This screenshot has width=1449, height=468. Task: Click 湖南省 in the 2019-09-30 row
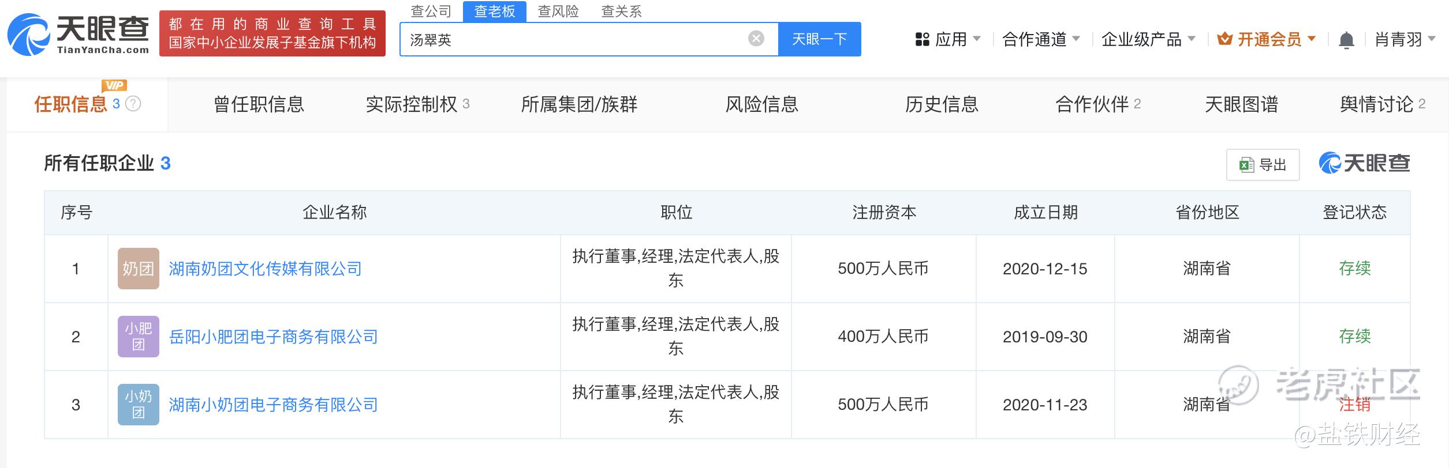tap(1207, 337)
